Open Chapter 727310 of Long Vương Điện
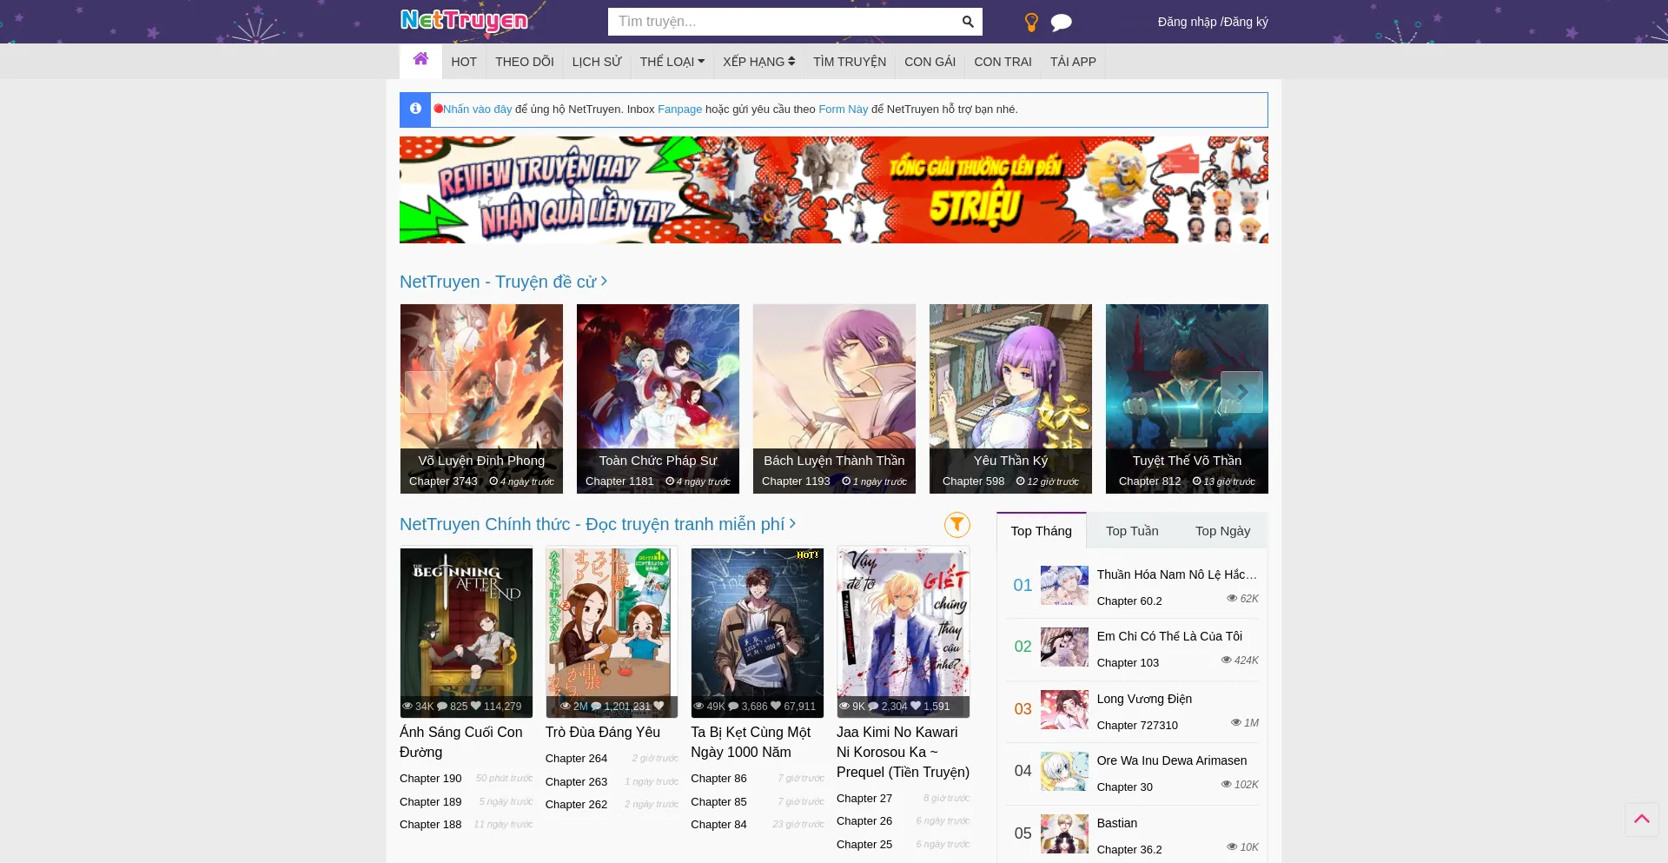Screen dimensions: 1668x863 (x=1137, y=726)
